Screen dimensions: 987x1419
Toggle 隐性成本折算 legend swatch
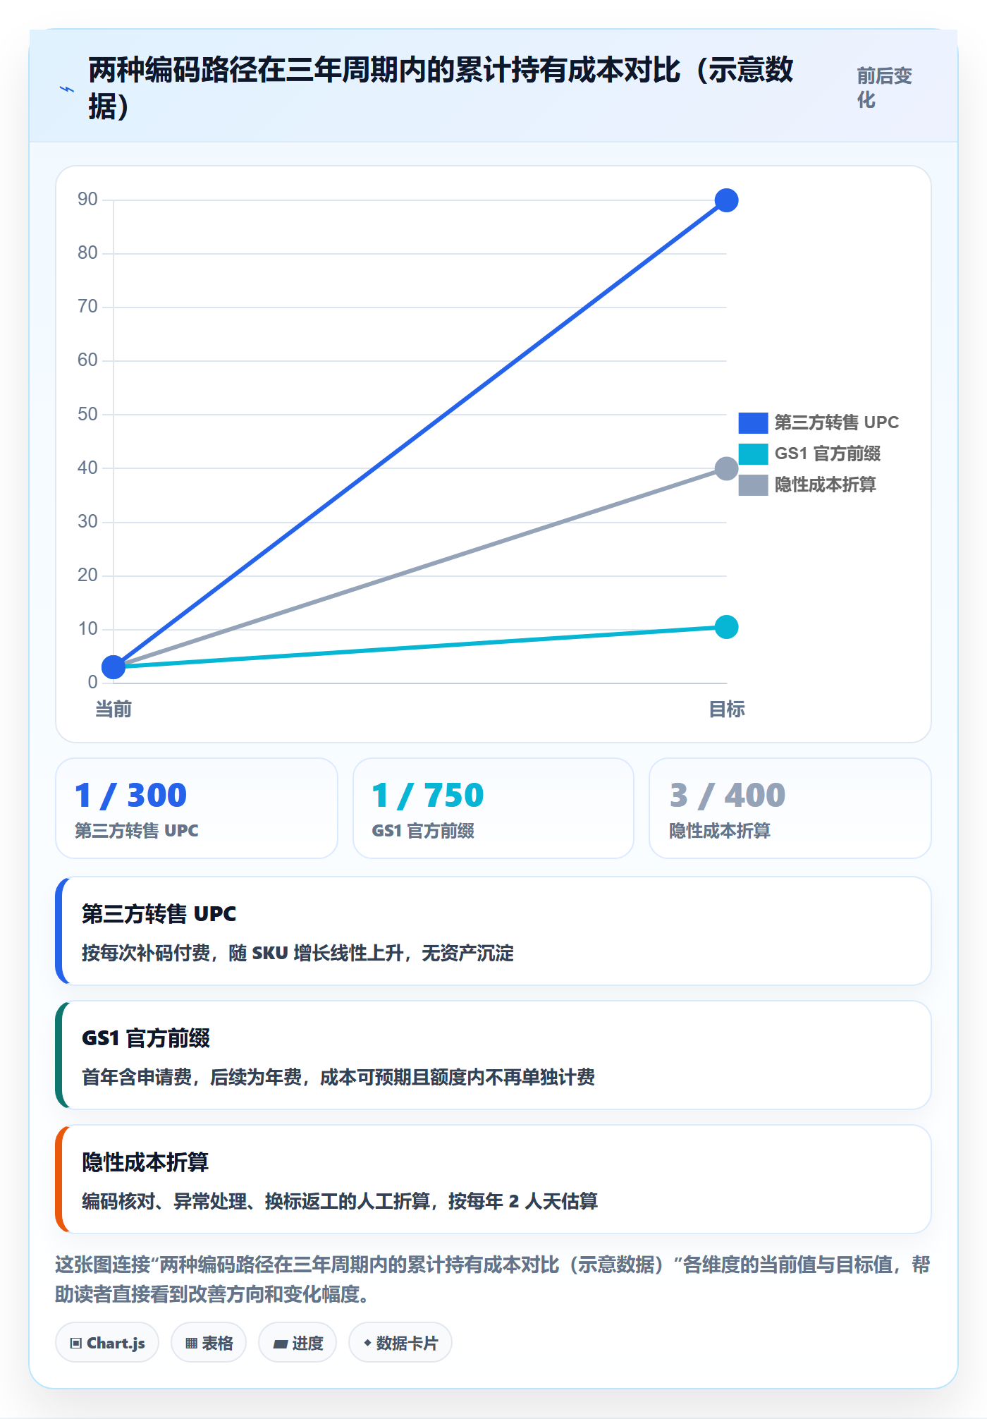[753, 485]
